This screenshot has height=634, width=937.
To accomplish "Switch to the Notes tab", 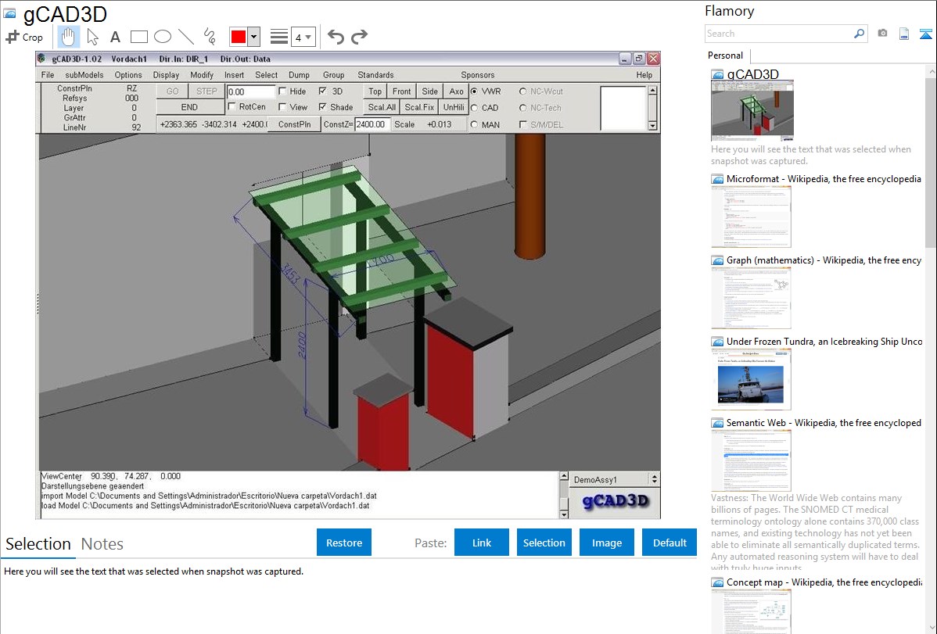I will (102, 544).
